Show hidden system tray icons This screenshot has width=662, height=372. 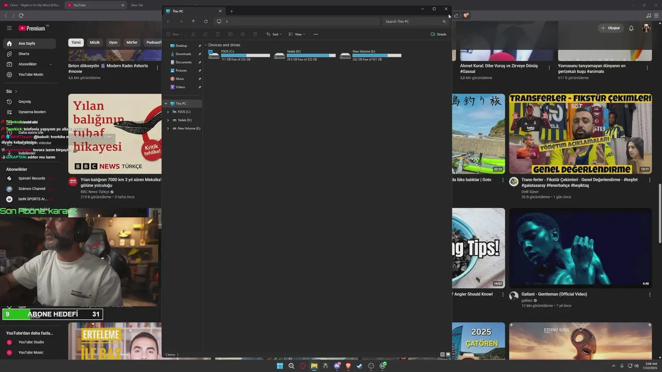[x=614, y=366]
